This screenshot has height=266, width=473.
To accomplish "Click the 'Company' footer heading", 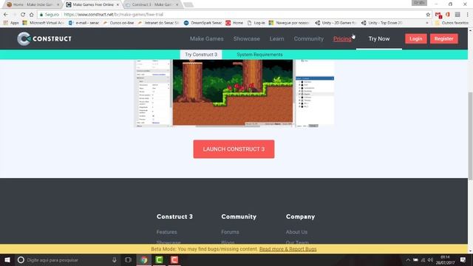I will [300, 216].
